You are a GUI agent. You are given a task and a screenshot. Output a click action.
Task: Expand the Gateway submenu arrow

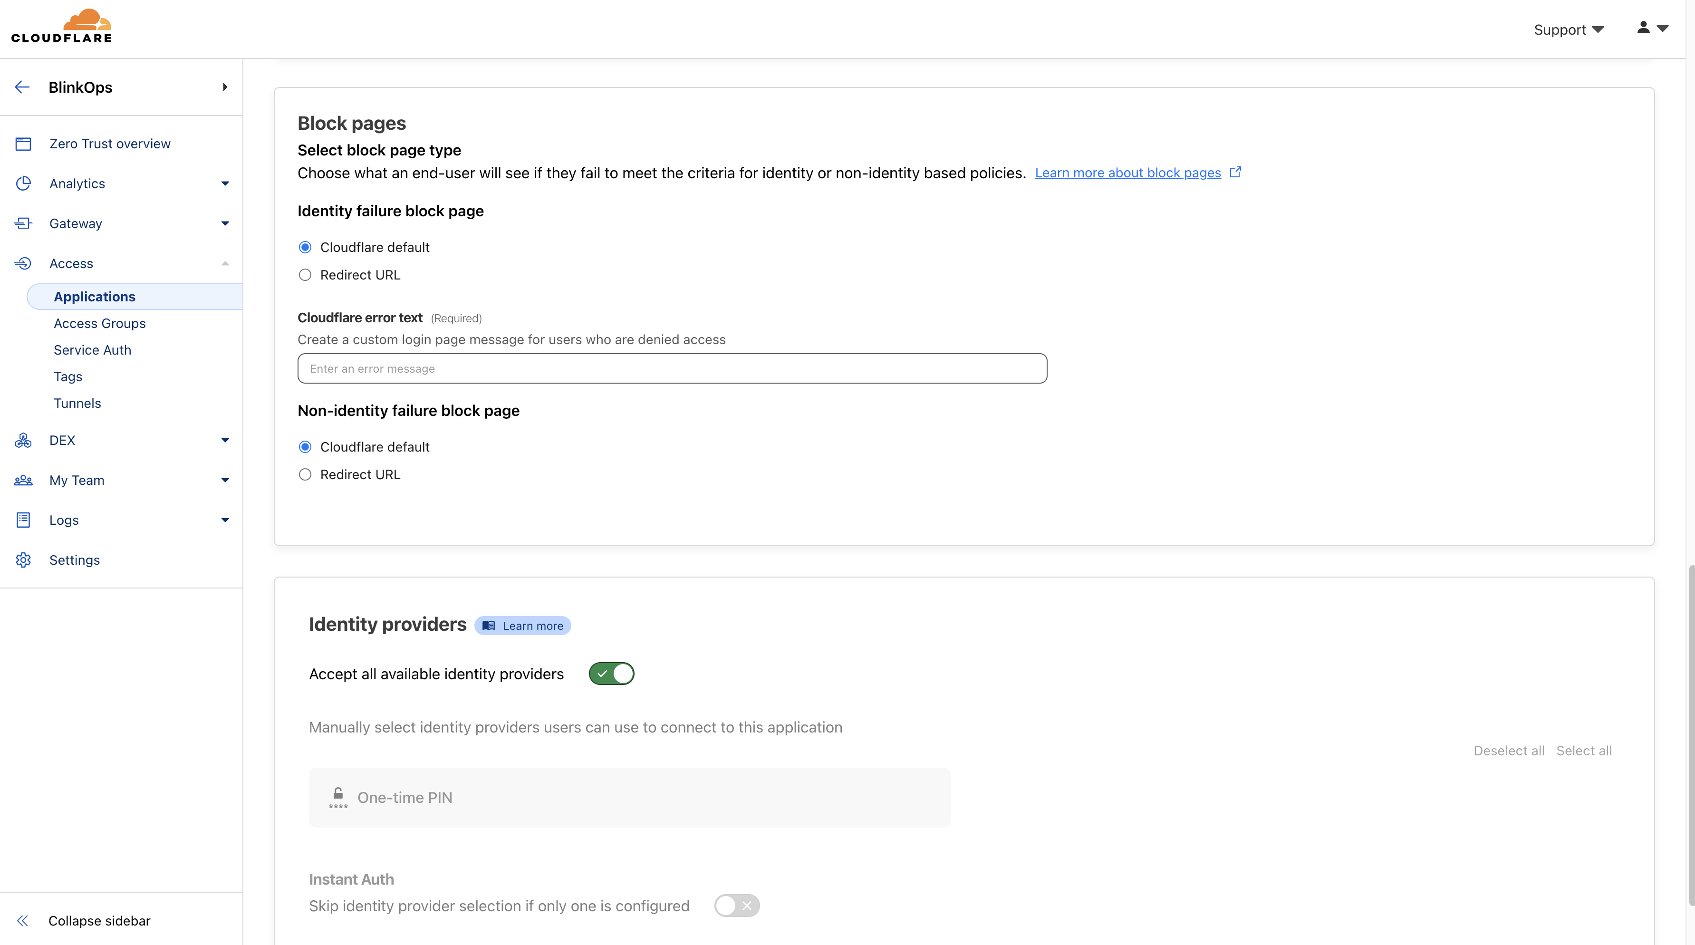point(225,224)
